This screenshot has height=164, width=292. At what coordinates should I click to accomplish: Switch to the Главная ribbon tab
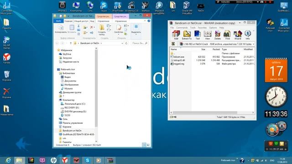68,21
